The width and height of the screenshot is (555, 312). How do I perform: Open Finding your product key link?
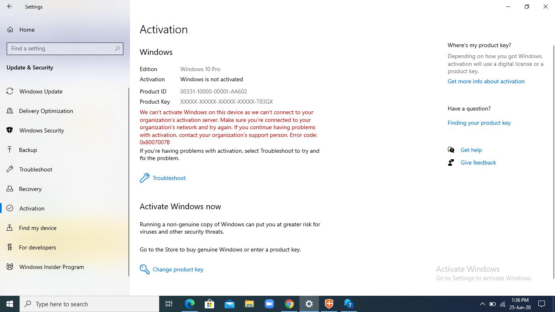(x=479, y=123)
